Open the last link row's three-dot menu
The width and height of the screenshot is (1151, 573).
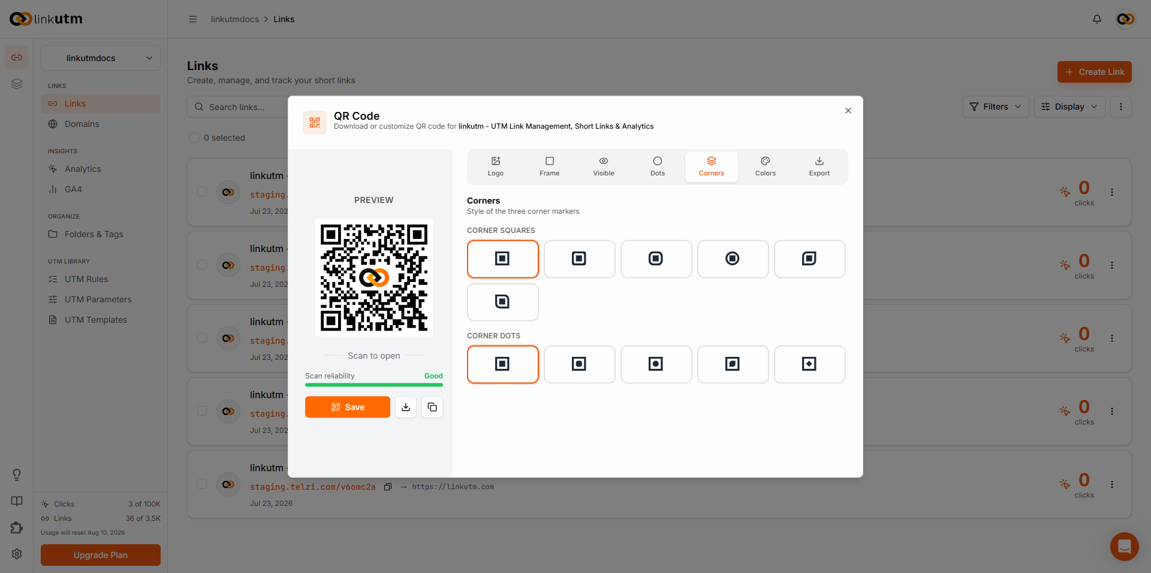click(1112, 484)
